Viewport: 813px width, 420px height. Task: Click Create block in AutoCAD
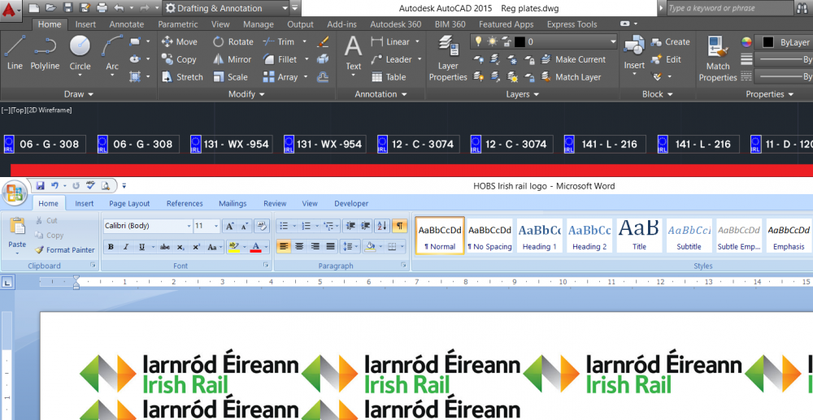(x=671, y=42)
